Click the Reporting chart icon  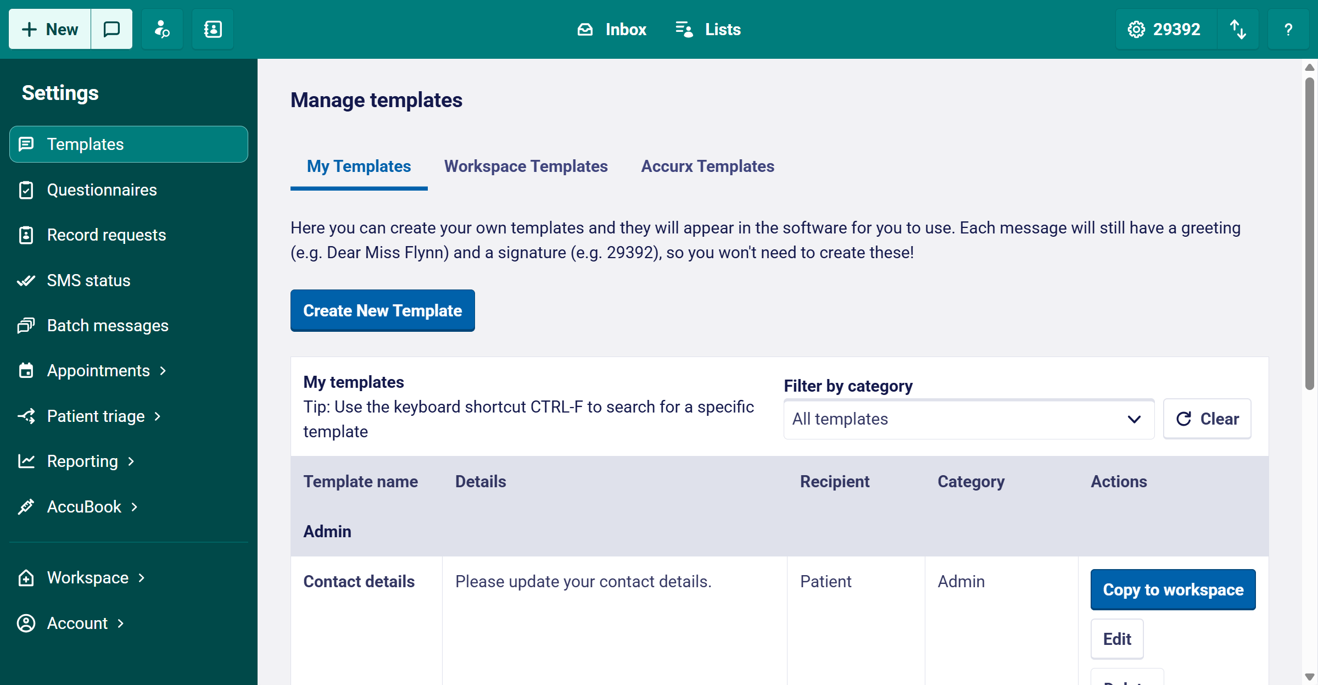click(x=26, y=461)
